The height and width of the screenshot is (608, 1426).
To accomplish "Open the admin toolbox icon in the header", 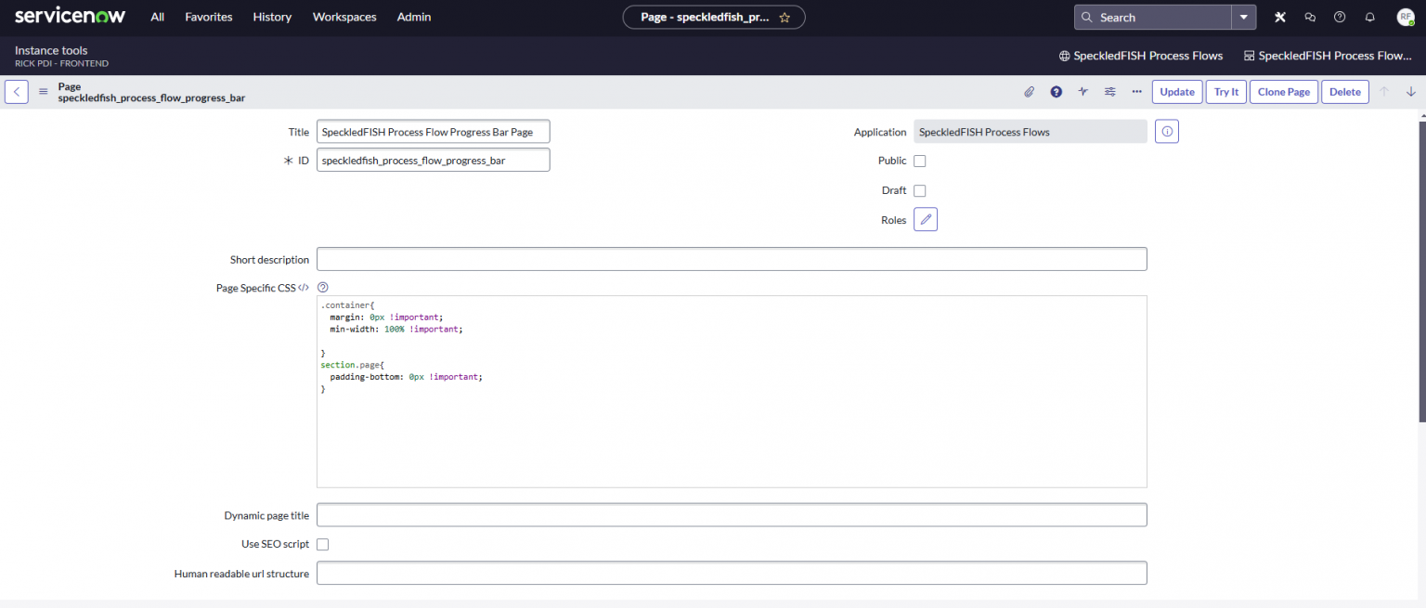I will [1279, 17].
